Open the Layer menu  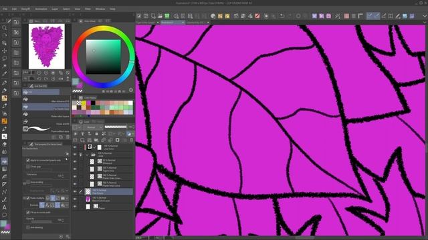55,9
